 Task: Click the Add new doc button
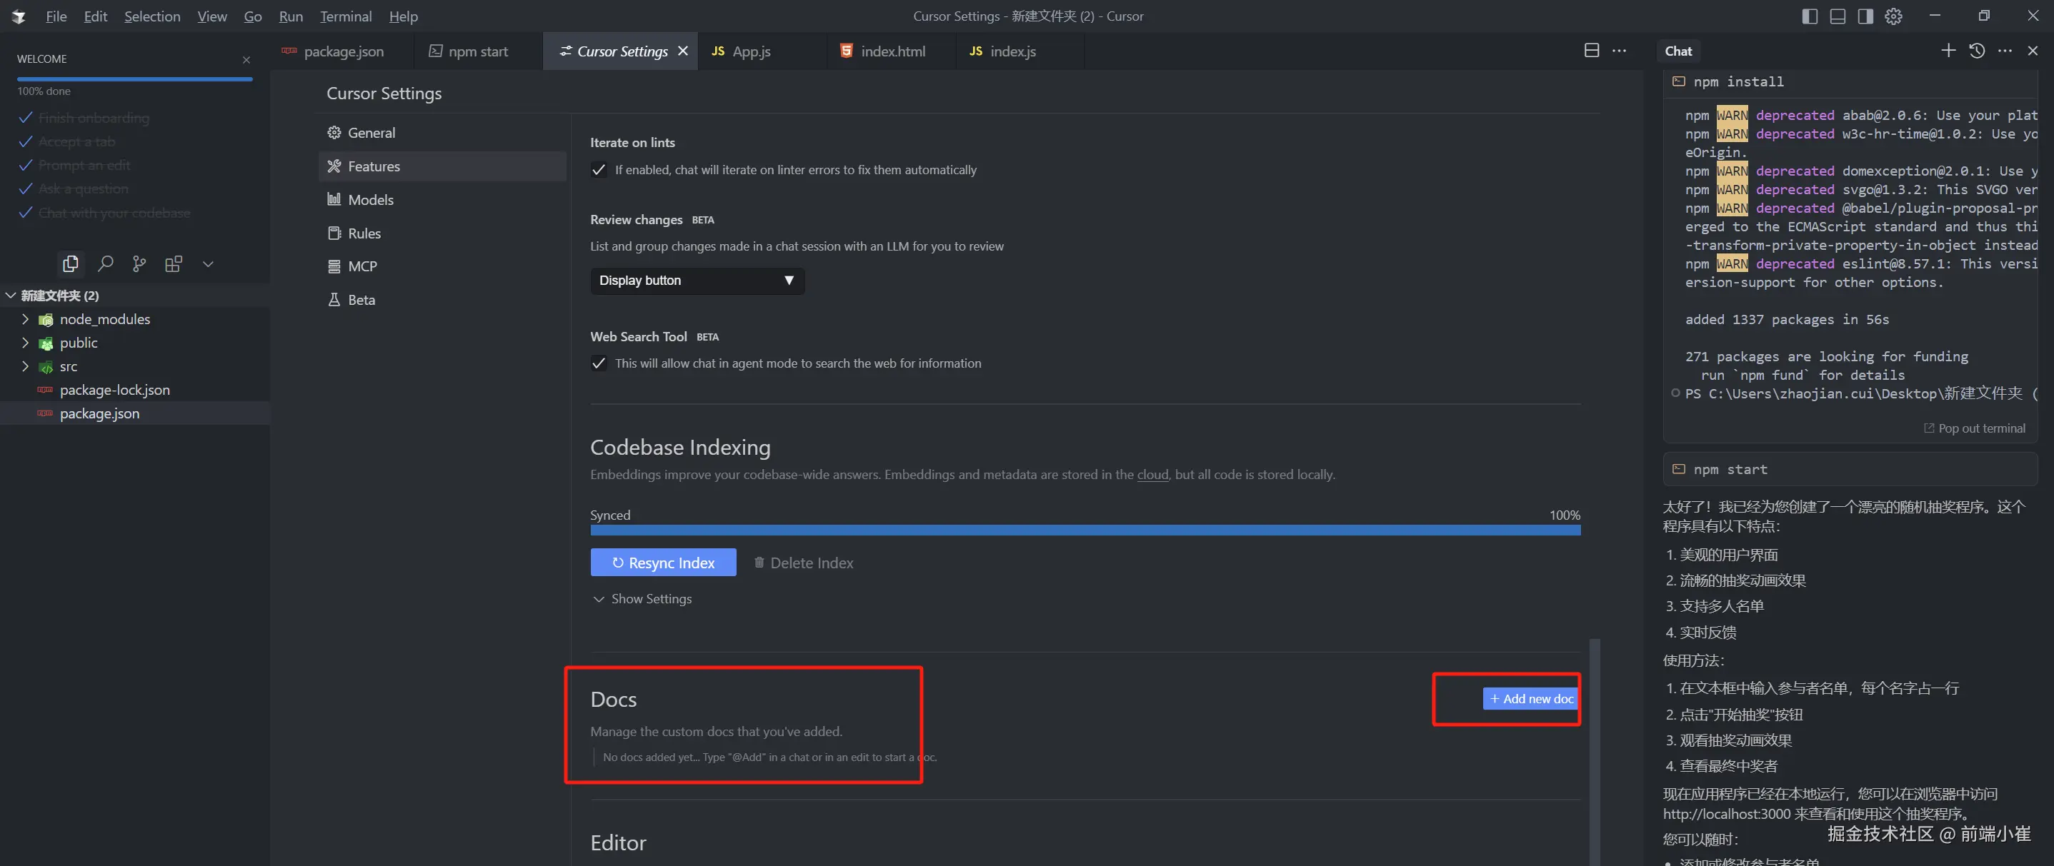pyautogui.click(x=1530, y=699)
